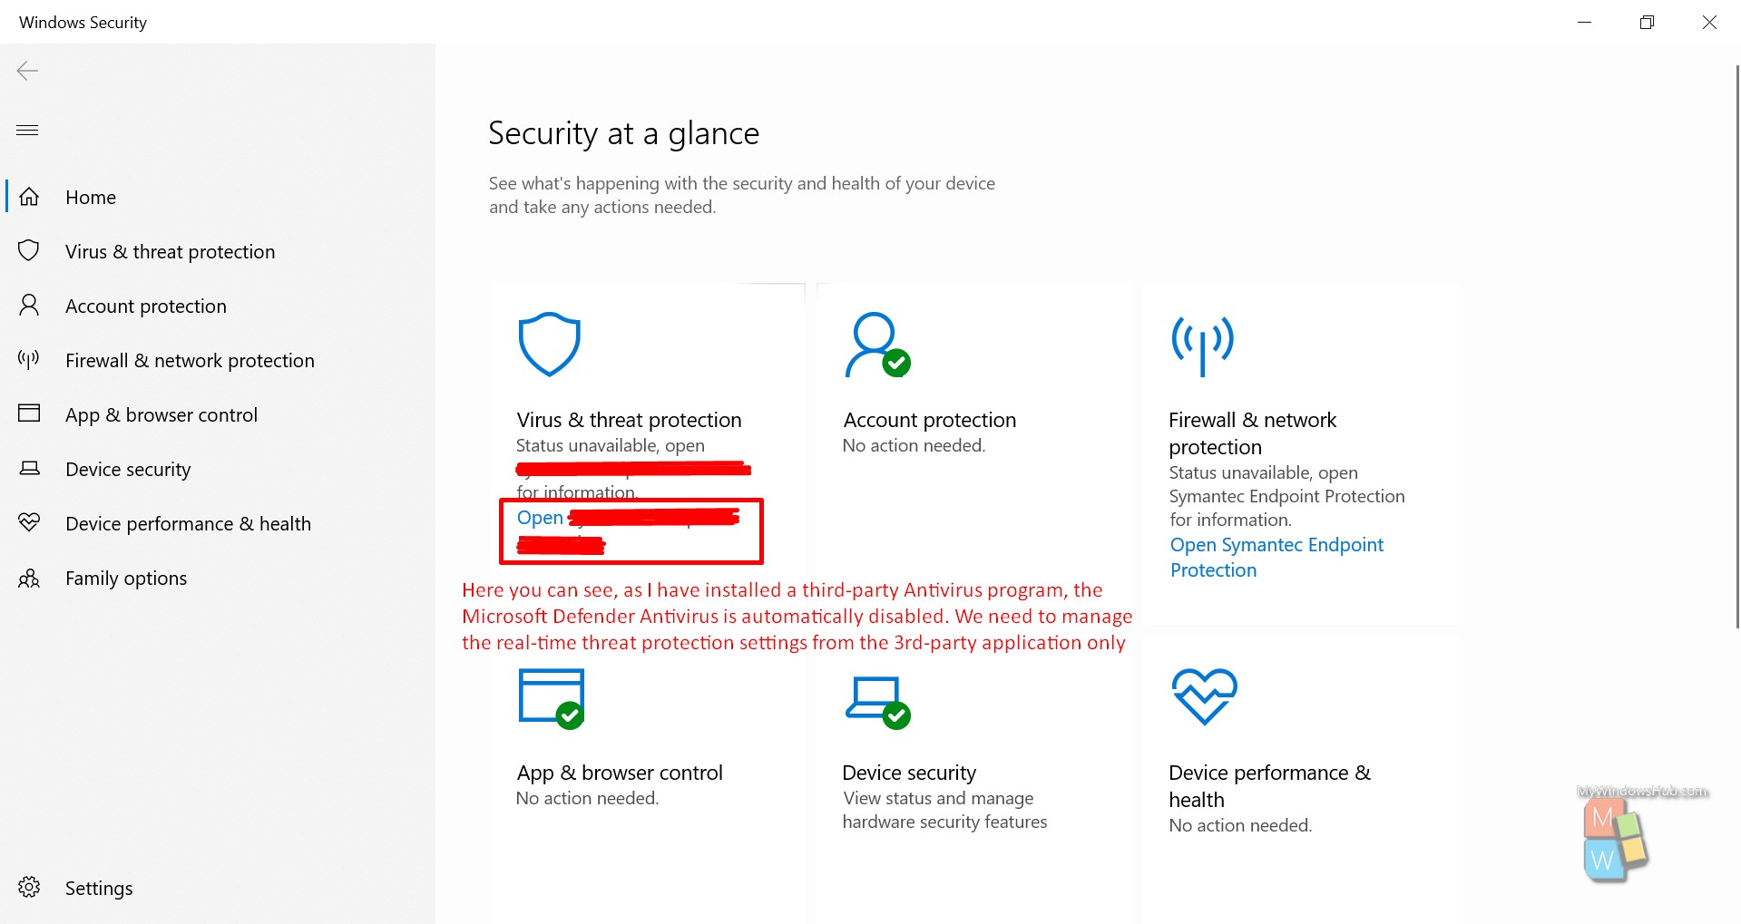Click the App & browser control icon in sidebar
1741x924 pixels.
pos(30,413)
